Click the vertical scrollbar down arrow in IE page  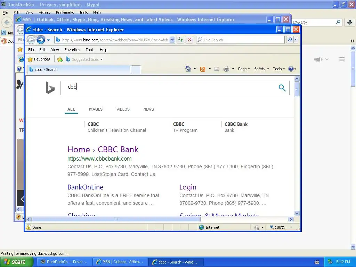tap(297, 213)
